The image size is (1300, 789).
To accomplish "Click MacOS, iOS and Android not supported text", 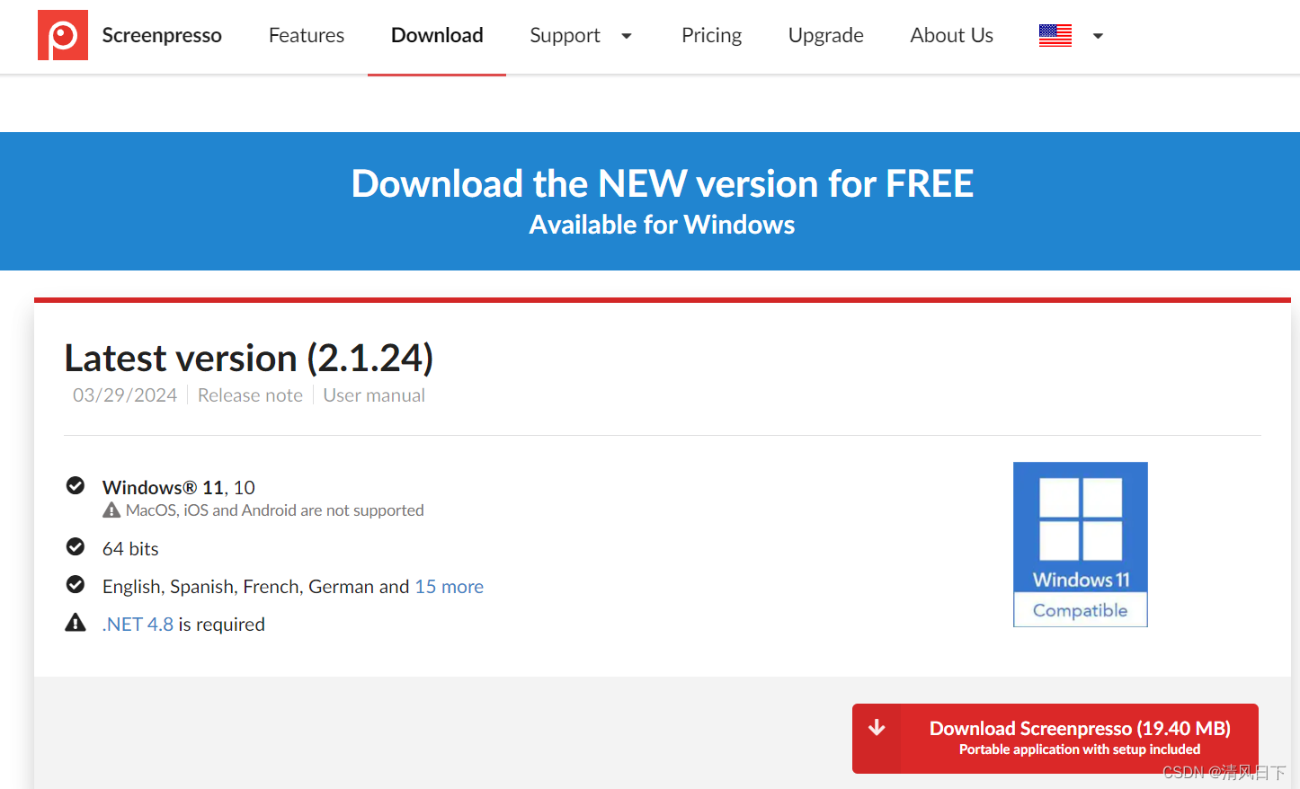I will click(x=274, y=510).
